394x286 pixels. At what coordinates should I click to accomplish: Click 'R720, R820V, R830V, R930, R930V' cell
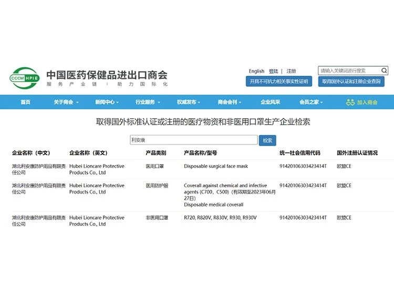220,218
